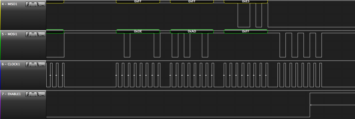Screen dimensions: 355x119
Task: Select the '4 - MISO1' channel label
Action: 9,4
